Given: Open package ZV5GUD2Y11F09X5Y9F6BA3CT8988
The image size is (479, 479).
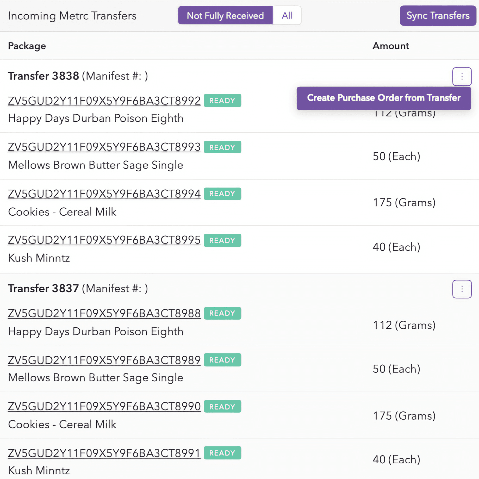Looking at the screenshot, I should click(104, 313).
